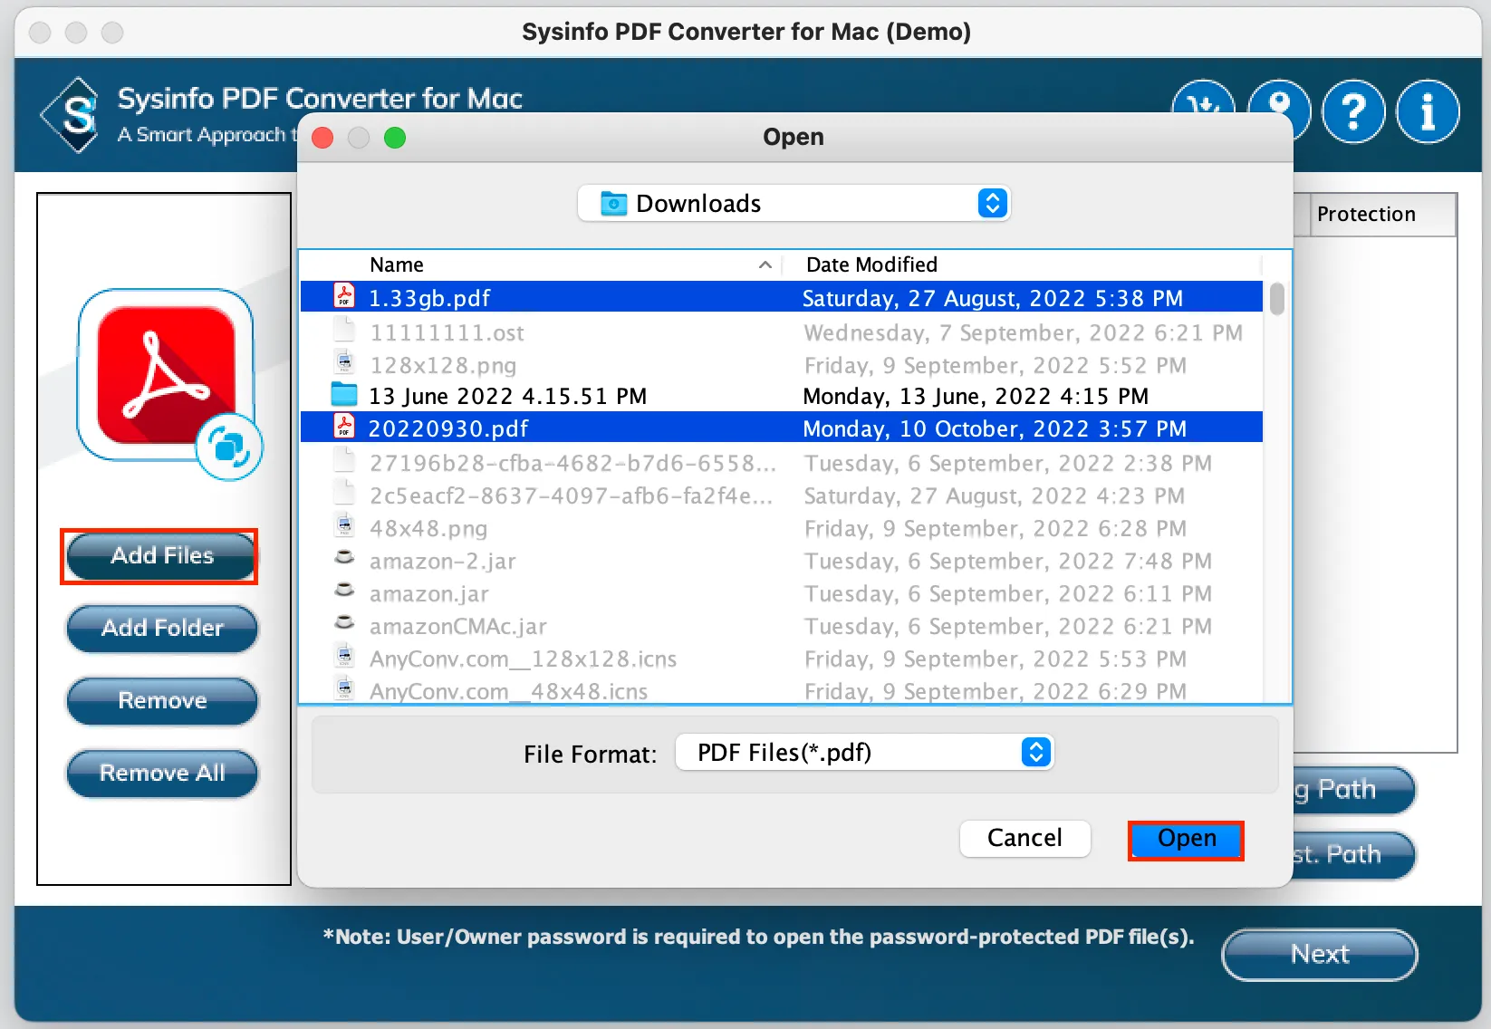The height and width of the screenshot is (1029, 1491).
Task: Click date Monday, 10 October, 2022 3:57 PM
Action: pyautogui.click(x=995, y=428)
